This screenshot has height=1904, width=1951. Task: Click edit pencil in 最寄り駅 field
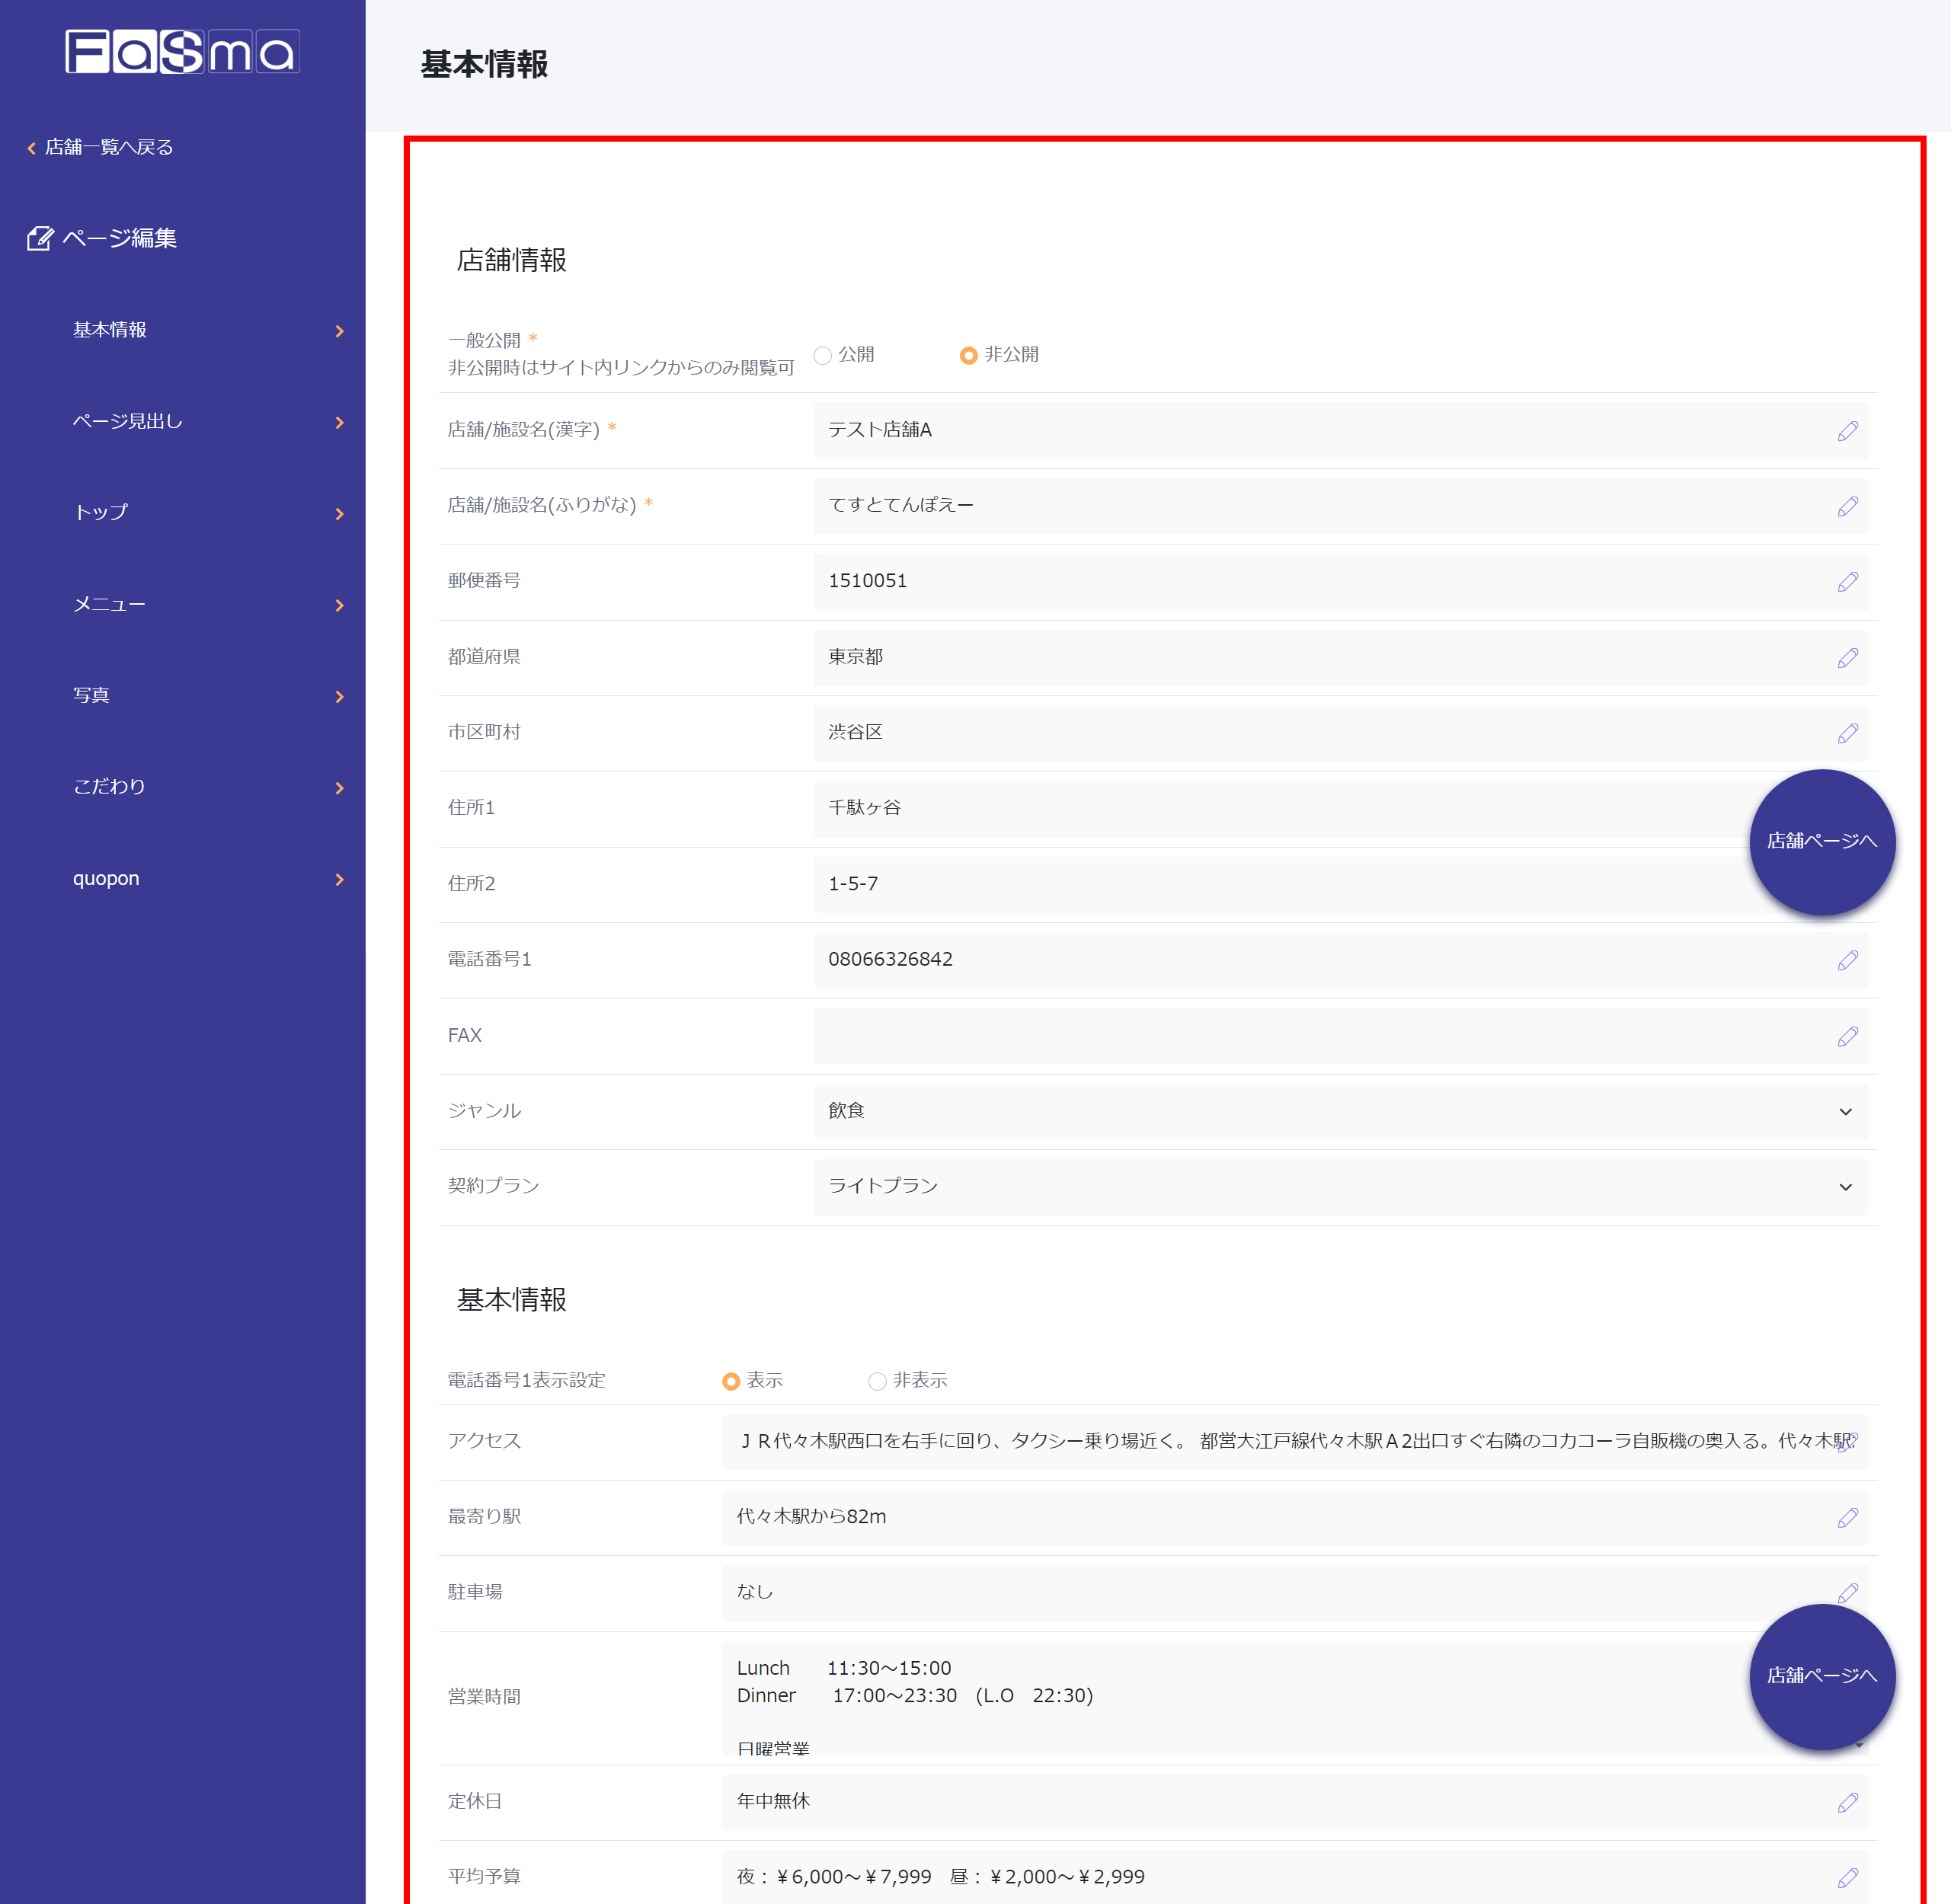click(x=1847, y=1517)
